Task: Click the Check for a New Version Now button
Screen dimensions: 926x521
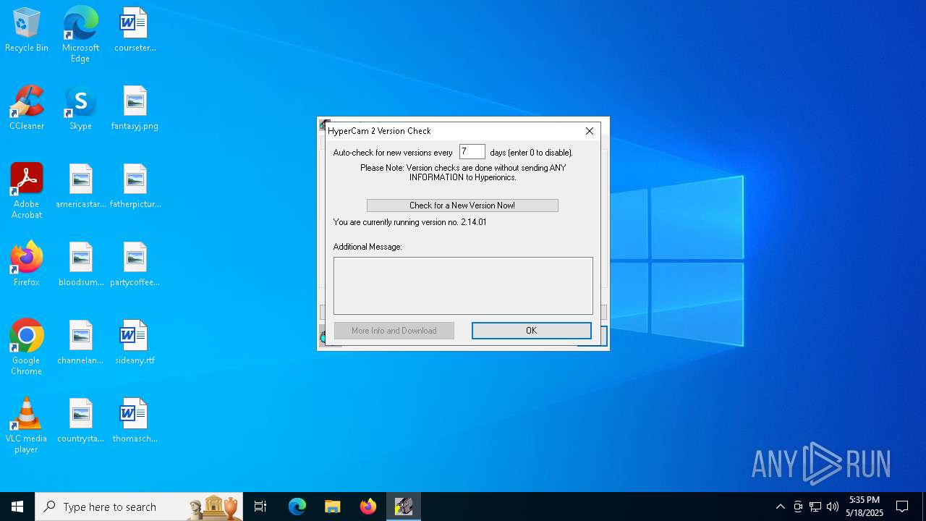Action: pos(462,206)
